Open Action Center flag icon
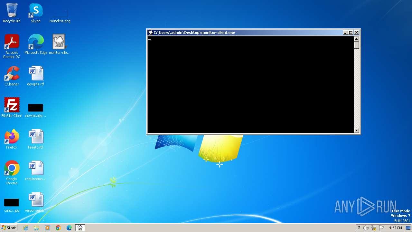This screenshot has height=232, width=412. [382, 228]
